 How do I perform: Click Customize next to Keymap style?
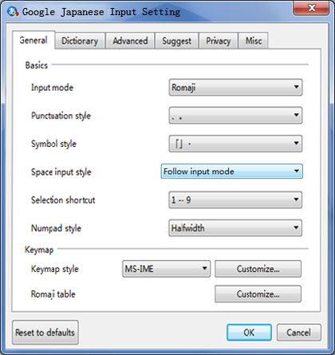pyautogui.click(x=258, y=269)
